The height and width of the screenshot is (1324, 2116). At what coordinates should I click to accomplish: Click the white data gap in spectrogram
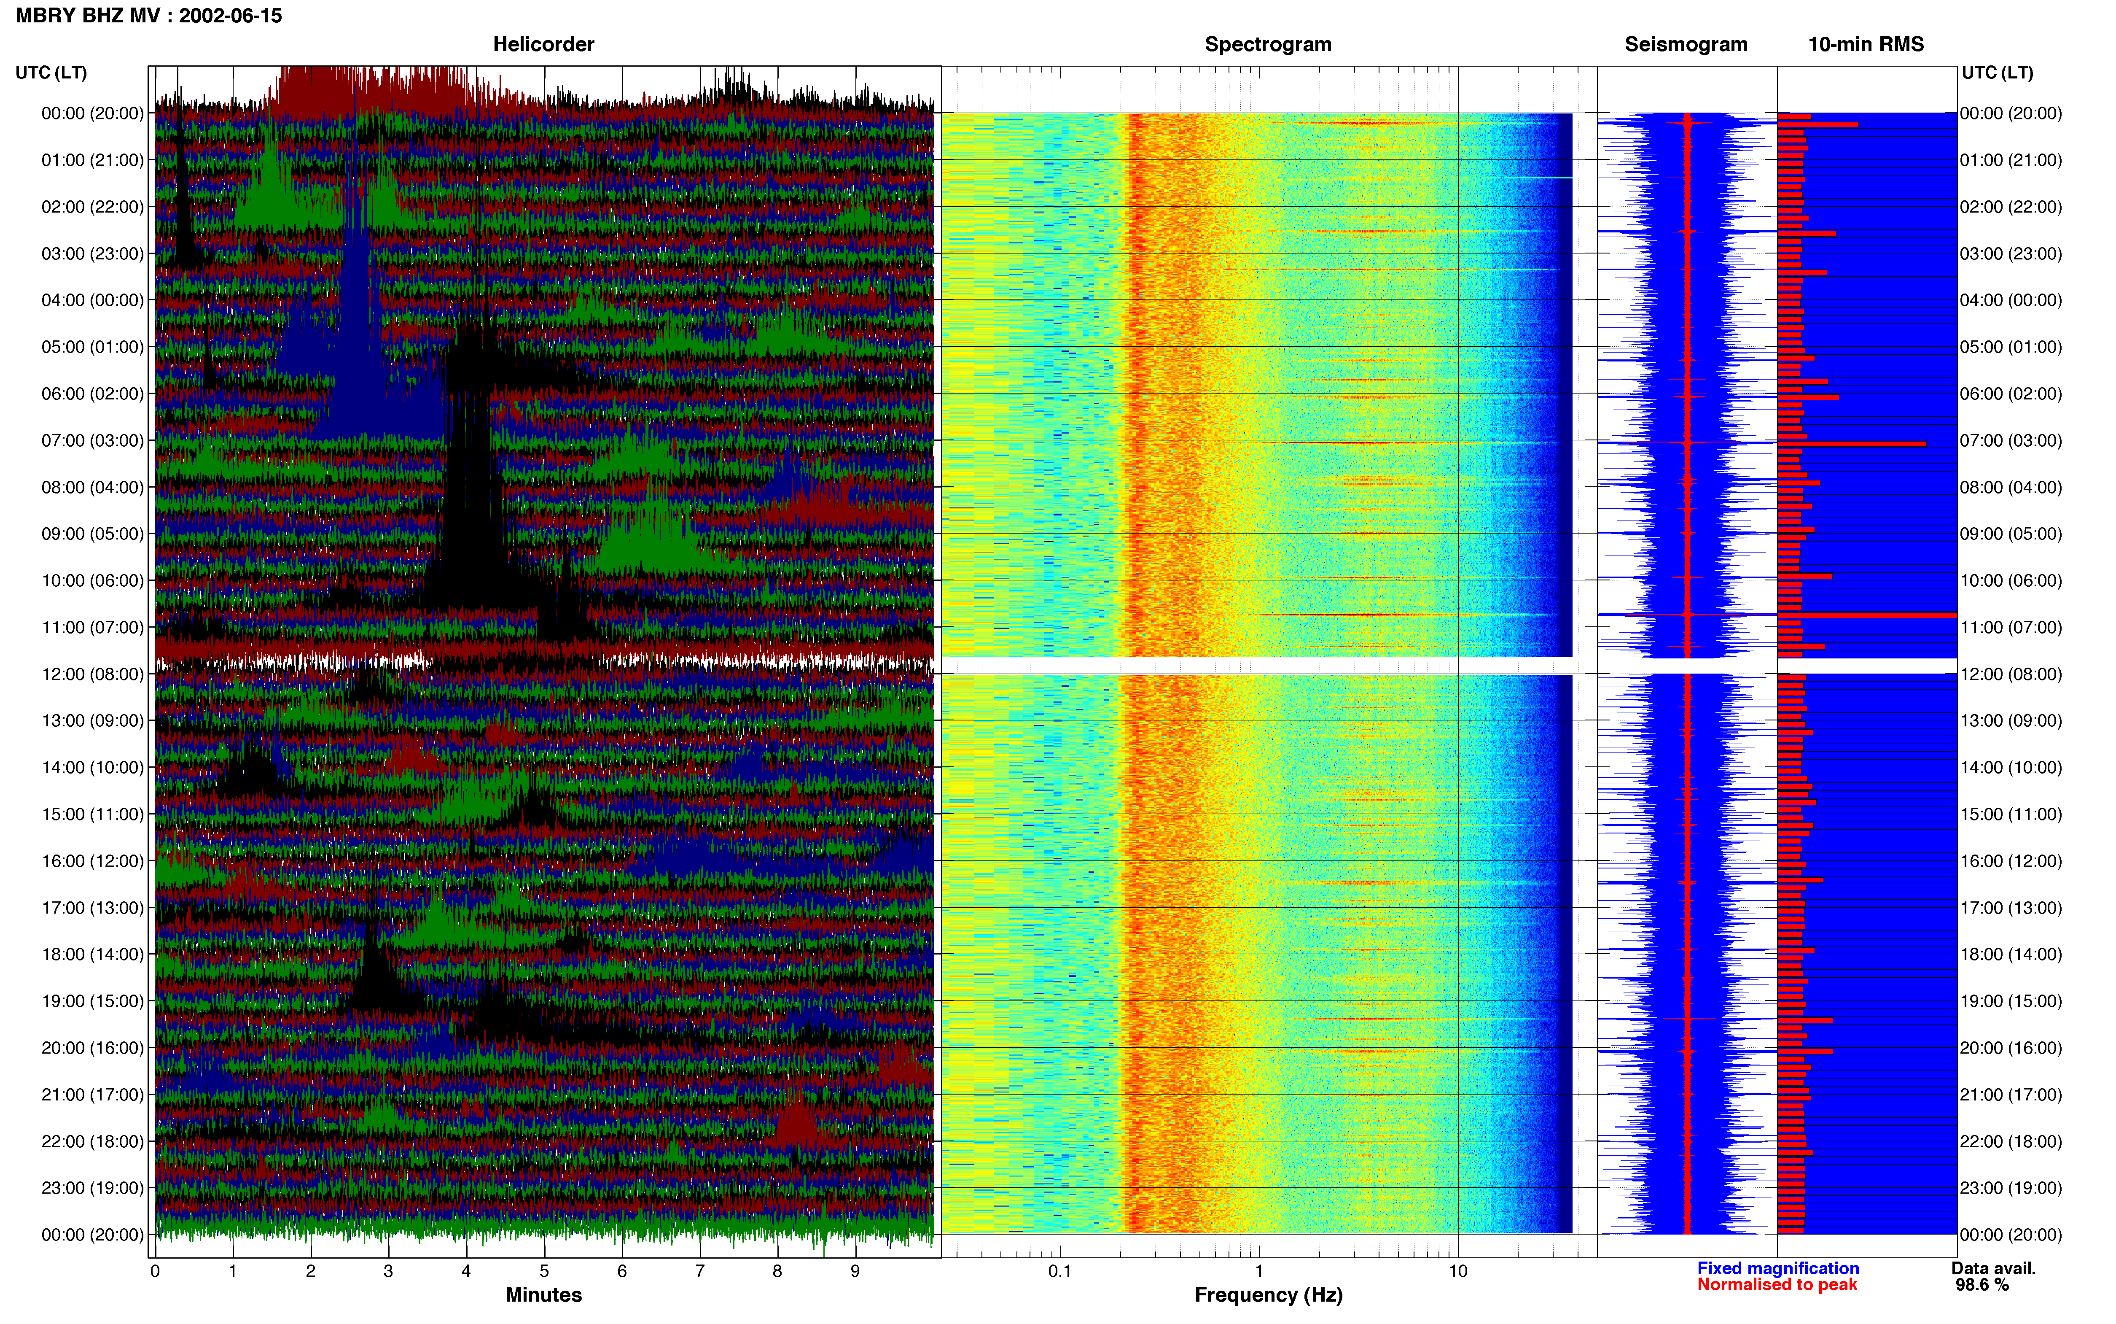pyautogui.click(x=1257, y=666)
